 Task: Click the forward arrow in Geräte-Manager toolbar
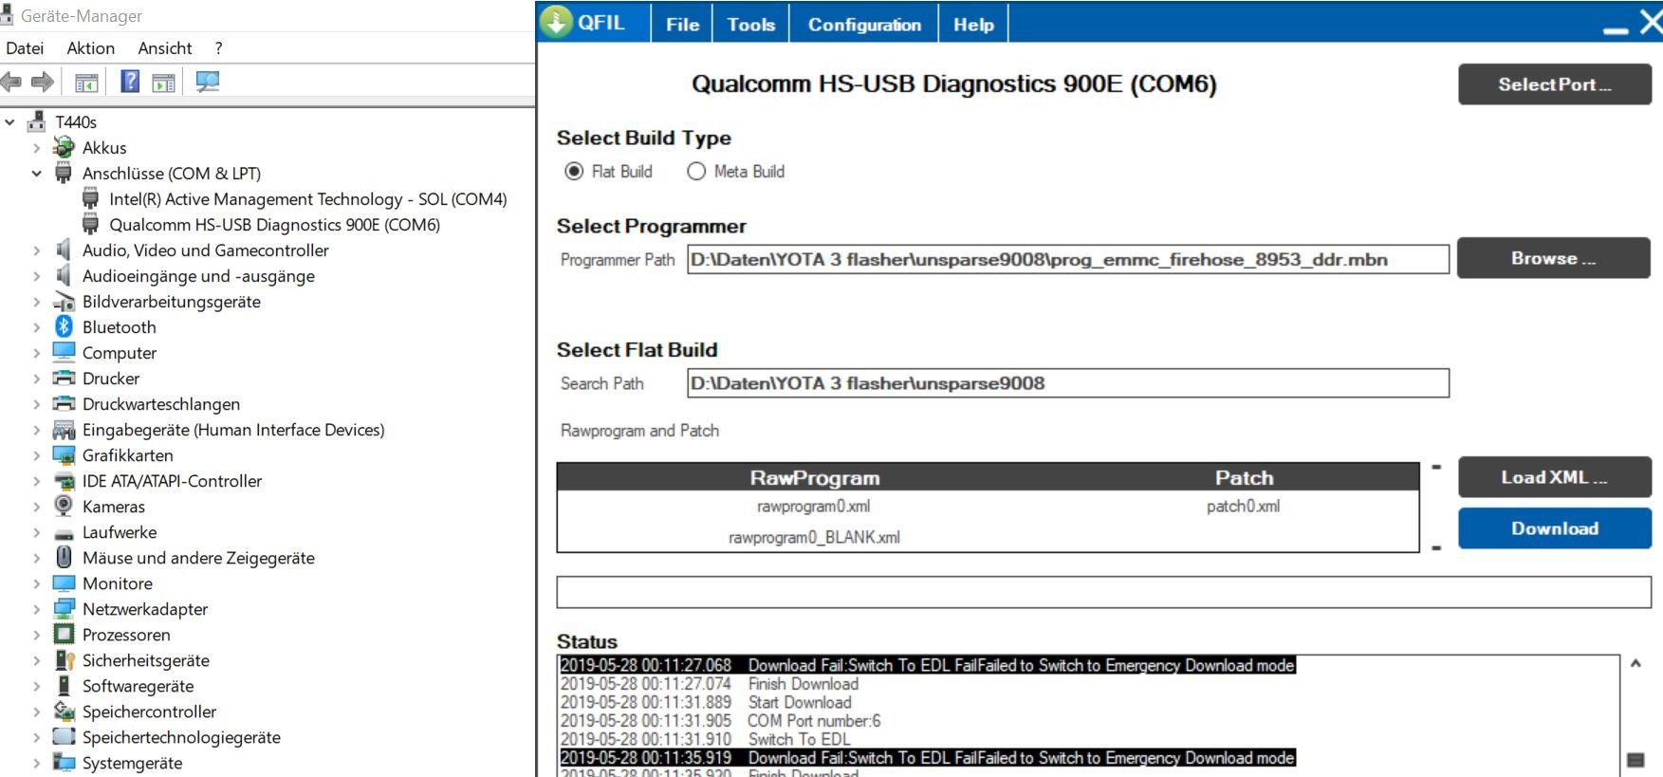point(43,83)
